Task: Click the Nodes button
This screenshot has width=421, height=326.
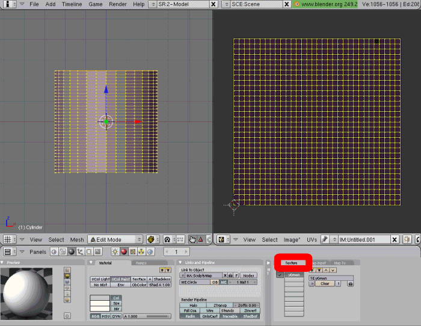Action: pos(248,275)
